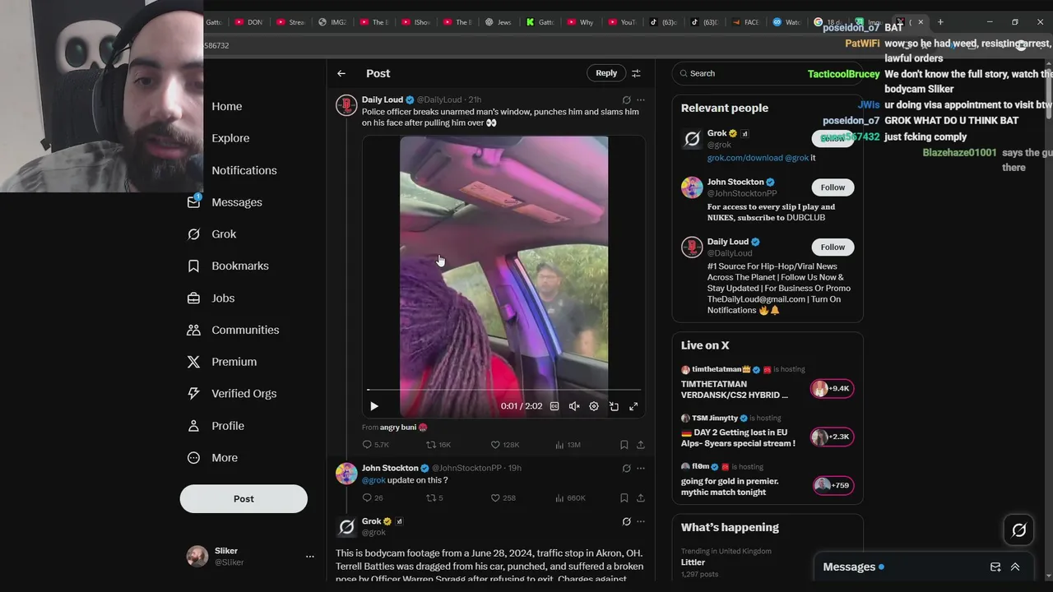Open Notifications in the sidebar
The image size is (1053, 592).
244,170
